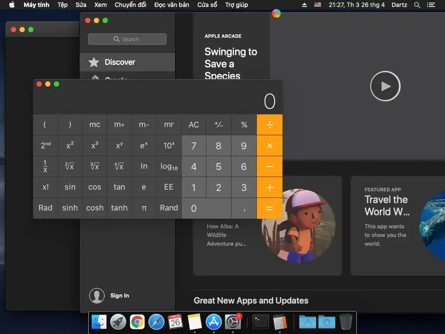Click the sin function key

coord(70,187)
